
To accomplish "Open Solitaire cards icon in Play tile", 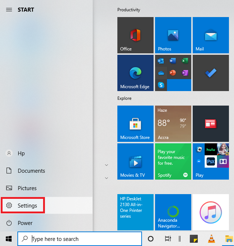I will (x=199, y=149).
